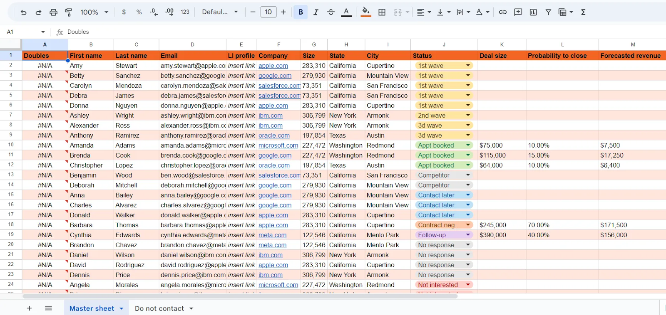Open microsoft.com link in Amanda's row
The width and height of the screenshot is (666, 315).
coord(278,145)
